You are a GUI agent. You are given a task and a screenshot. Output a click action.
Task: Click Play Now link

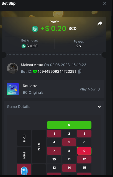[x=88, y=89]
